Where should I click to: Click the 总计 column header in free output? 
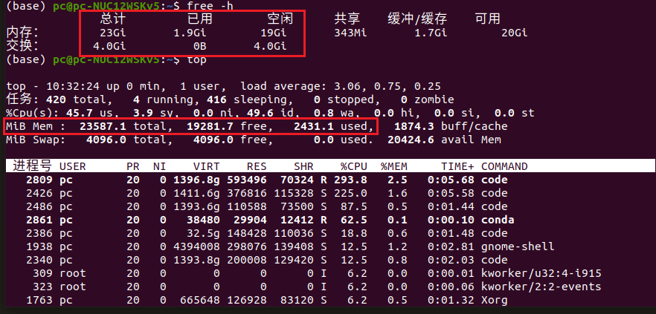113,19
